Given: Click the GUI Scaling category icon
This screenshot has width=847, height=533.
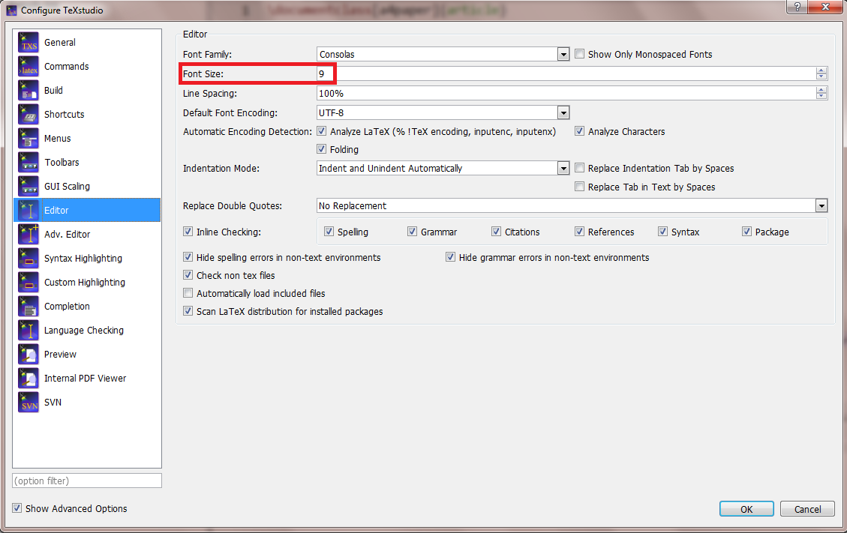Looking at the screenshot, I should click(29, 187).
